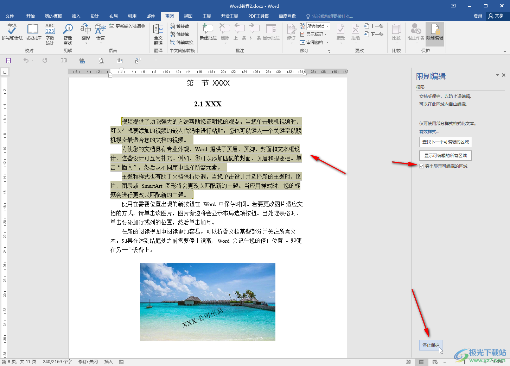Convert Traditional to Simplified Chinese
The image size is (510, 366).
tap(180, 26)
